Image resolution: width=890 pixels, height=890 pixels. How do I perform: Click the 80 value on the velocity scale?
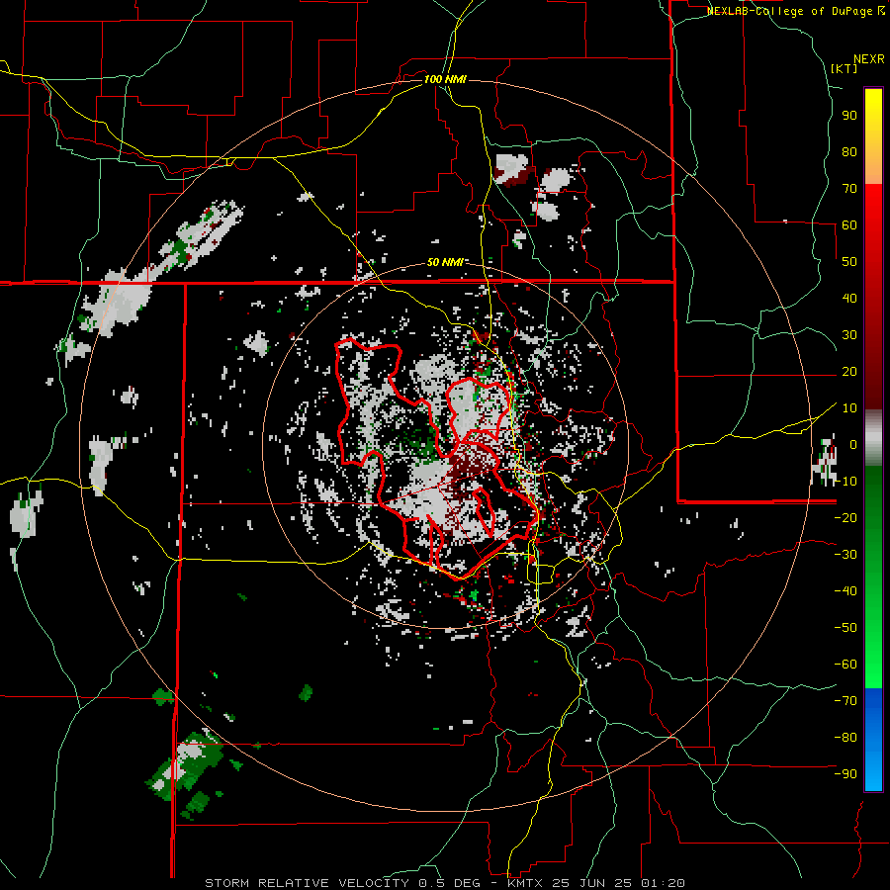(x=849, y=152)
